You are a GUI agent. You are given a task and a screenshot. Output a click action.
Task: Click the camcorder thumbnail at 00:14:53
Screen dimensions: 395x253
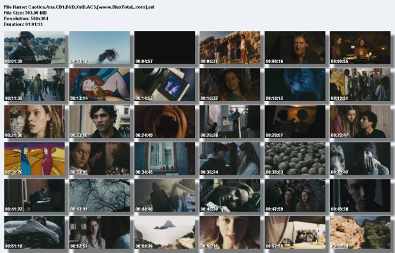[165, 85]
